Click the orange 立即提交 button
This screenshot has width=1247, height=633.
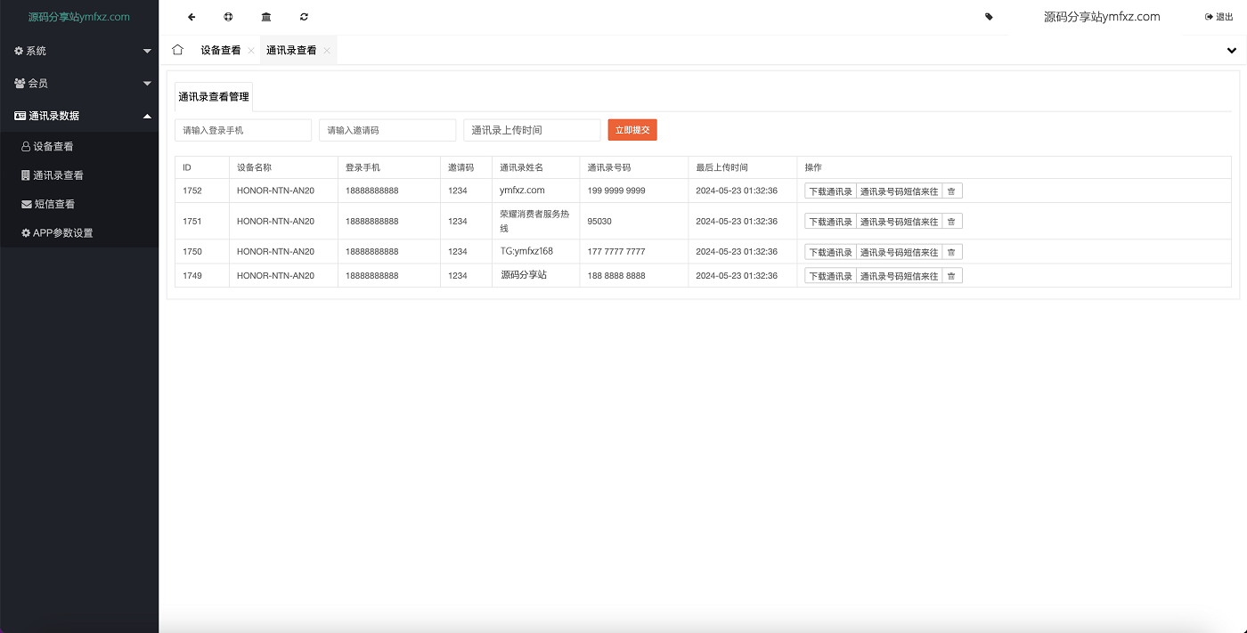(632, 130)
